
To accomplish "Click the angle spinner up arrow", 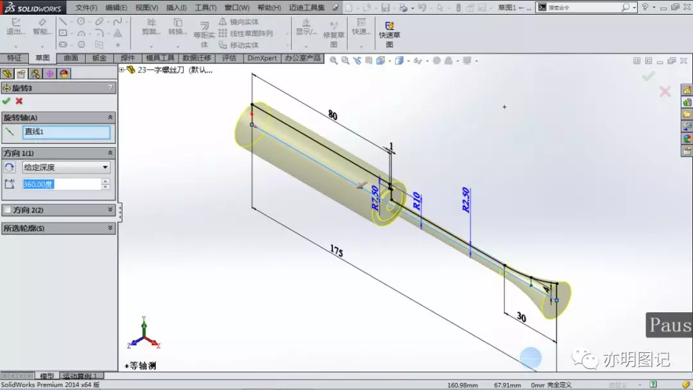I will pyautogui.click(x=105, y=181).
